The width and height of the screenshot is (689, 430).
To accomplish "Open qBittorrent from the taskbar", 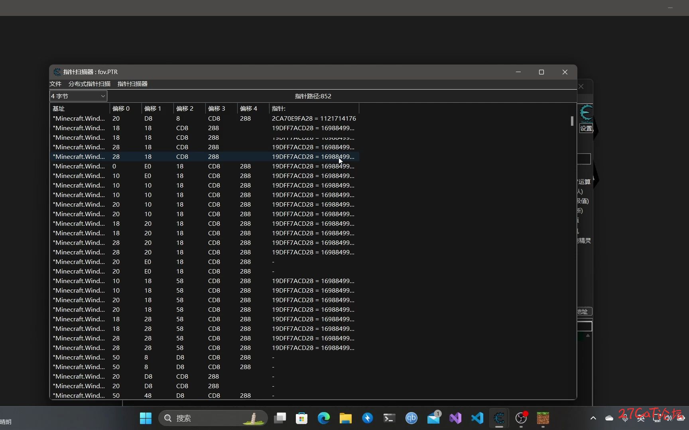I will pos(411,418).
